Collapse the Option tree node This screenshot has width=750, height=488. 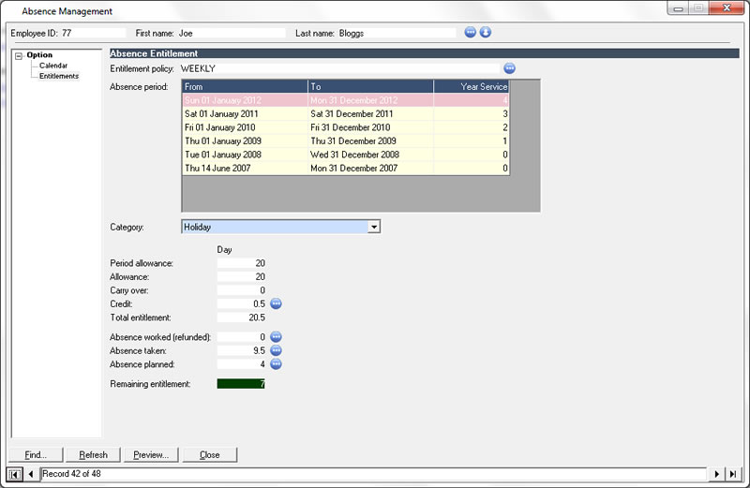tap(19, 55)
